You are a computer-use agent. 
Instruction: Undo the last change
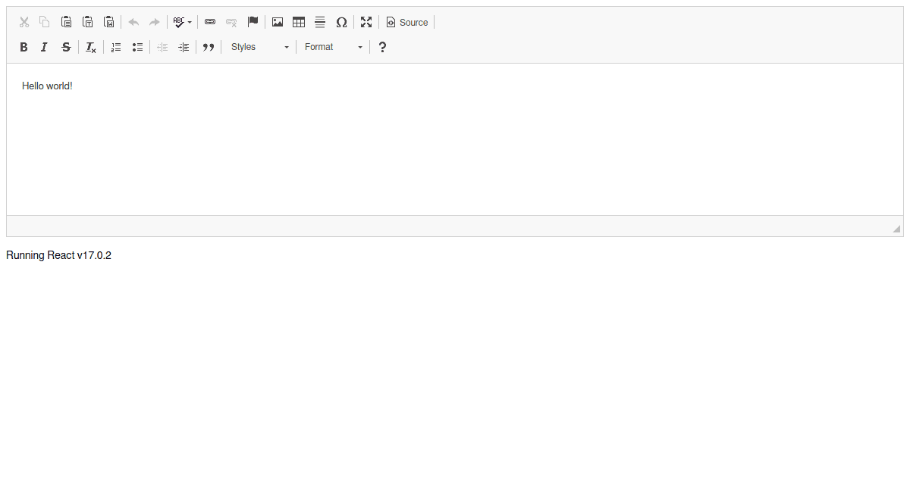[x=133, y=22]
